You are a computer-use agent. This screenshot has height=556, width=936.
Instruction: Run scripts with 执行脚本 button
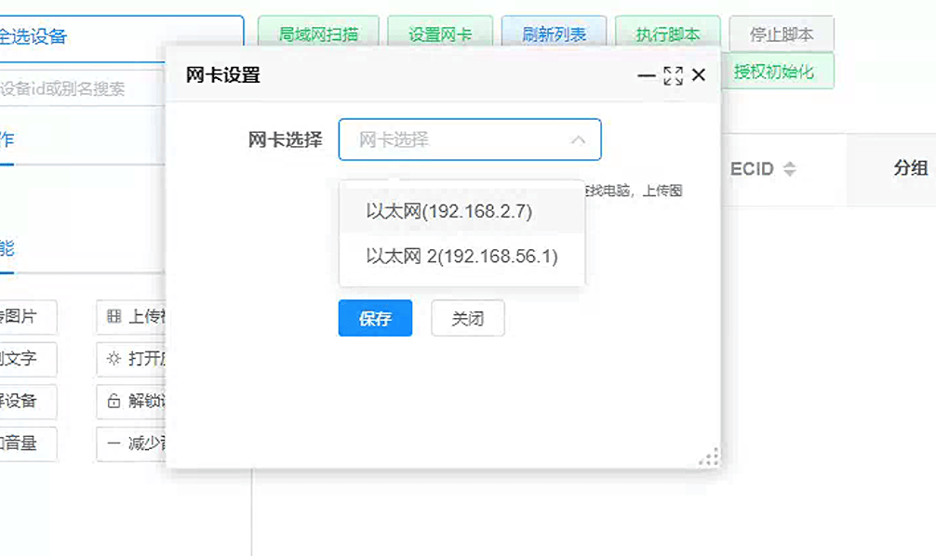click(667, 34)
